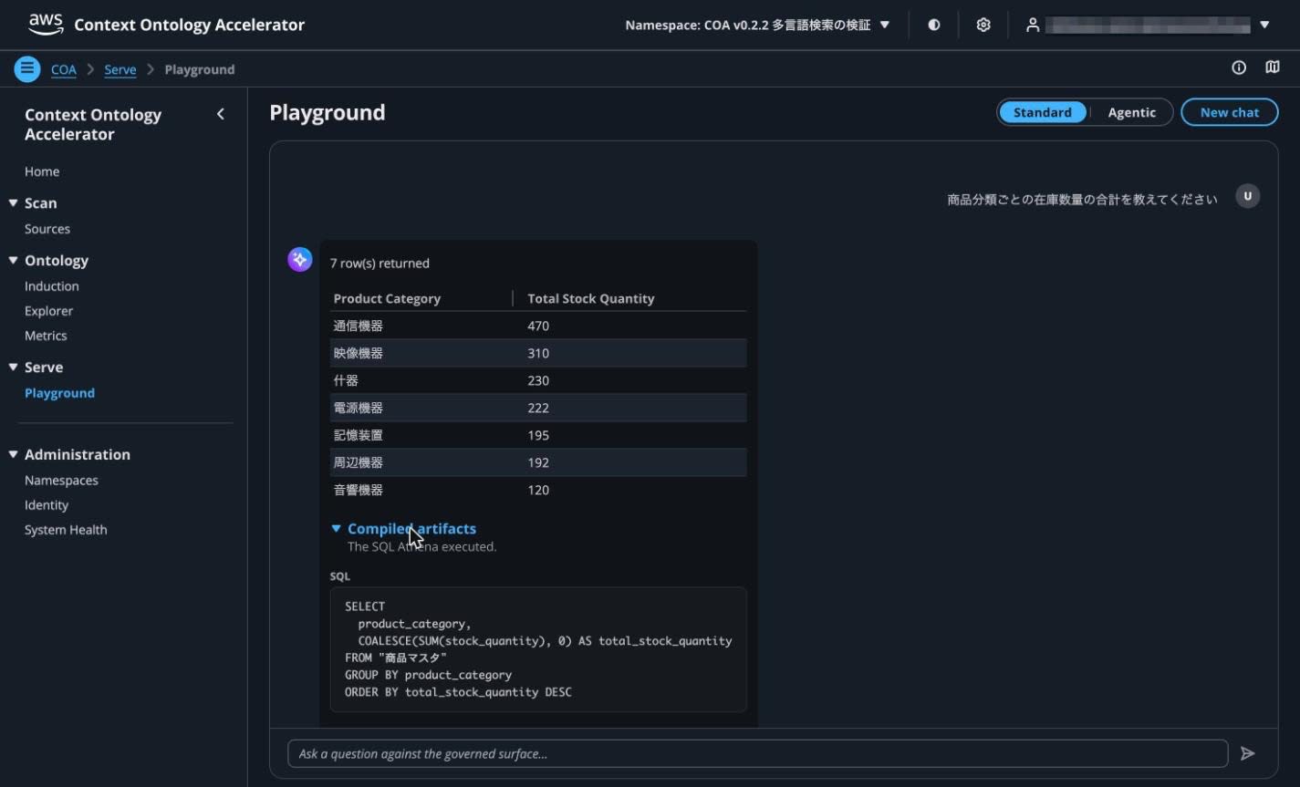Open Namespaces under Administration
Image resolution: width=1300 pixels, height=787 pixels.
61,481
